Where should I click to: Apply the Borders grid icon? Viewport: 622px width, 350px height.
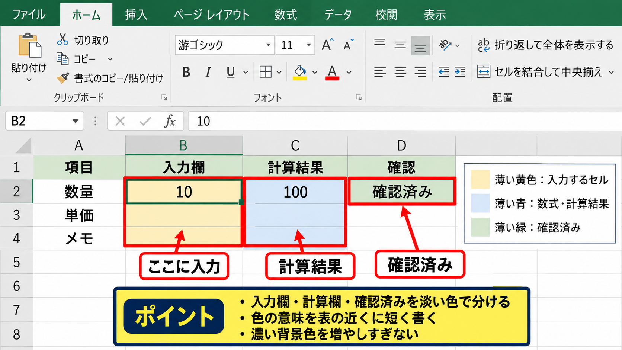[266, 72]
